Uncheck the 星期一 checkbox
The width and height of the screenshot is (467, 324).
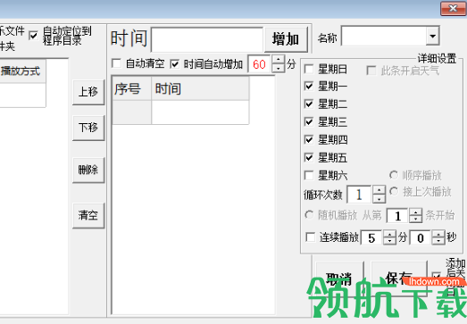coord(309,87)
